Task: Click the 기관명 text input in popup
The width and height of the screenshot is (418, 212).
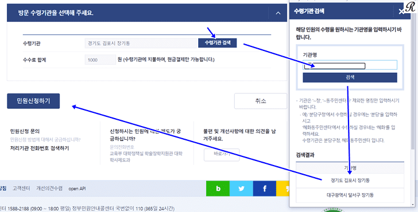Action: [350, 65]
